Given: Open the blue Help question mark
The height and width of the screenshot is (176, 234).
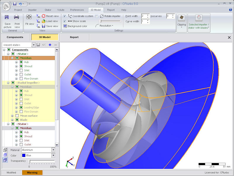Looking at the screenshot, I should (230, 10).
